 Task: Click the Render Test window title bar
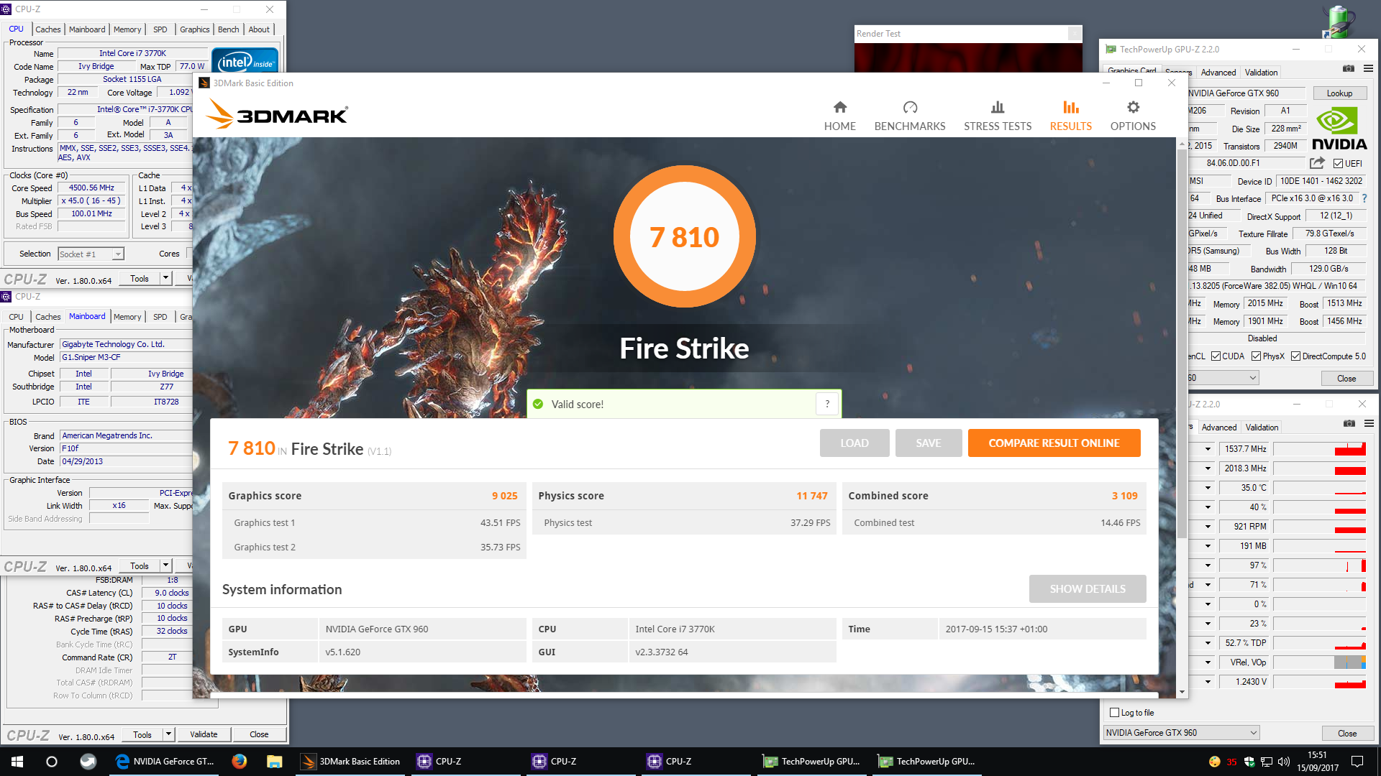961,34
